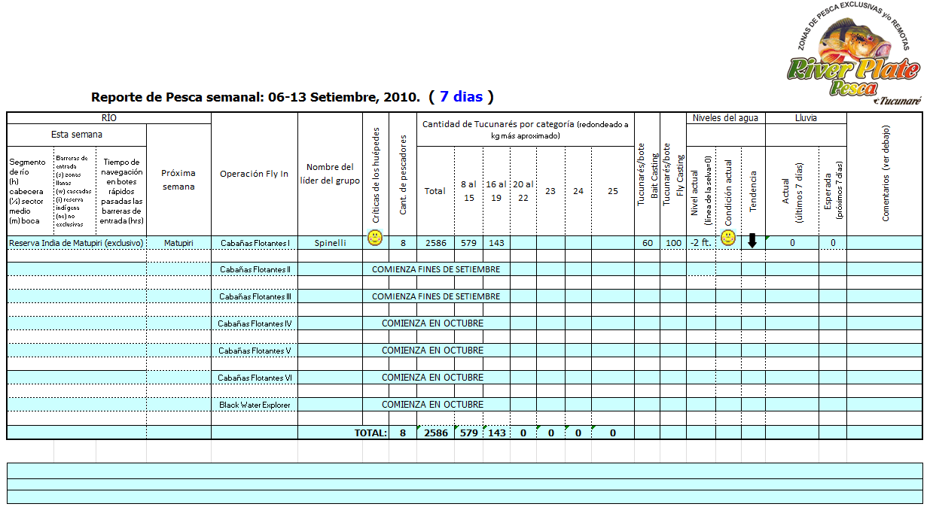The height and width of the screenshot is (510, 933).
Task: Click '2586' in the Cabañas Flotantes I row
Action: [x=435, y=243]
